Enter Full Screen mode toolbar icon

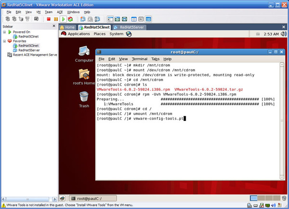pos(118,19)
